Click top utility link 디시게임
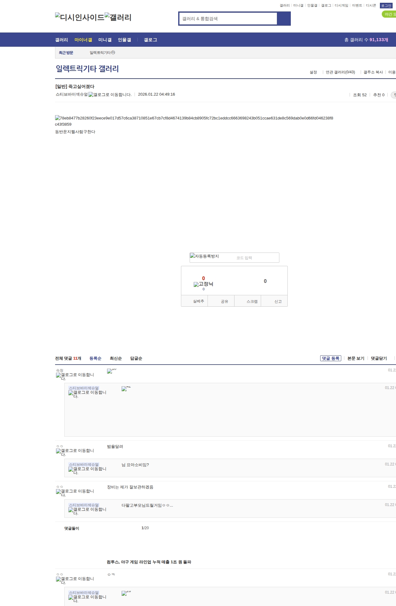Image resolution: width=396 pixels, height=606 pixels. click(341, 5)
